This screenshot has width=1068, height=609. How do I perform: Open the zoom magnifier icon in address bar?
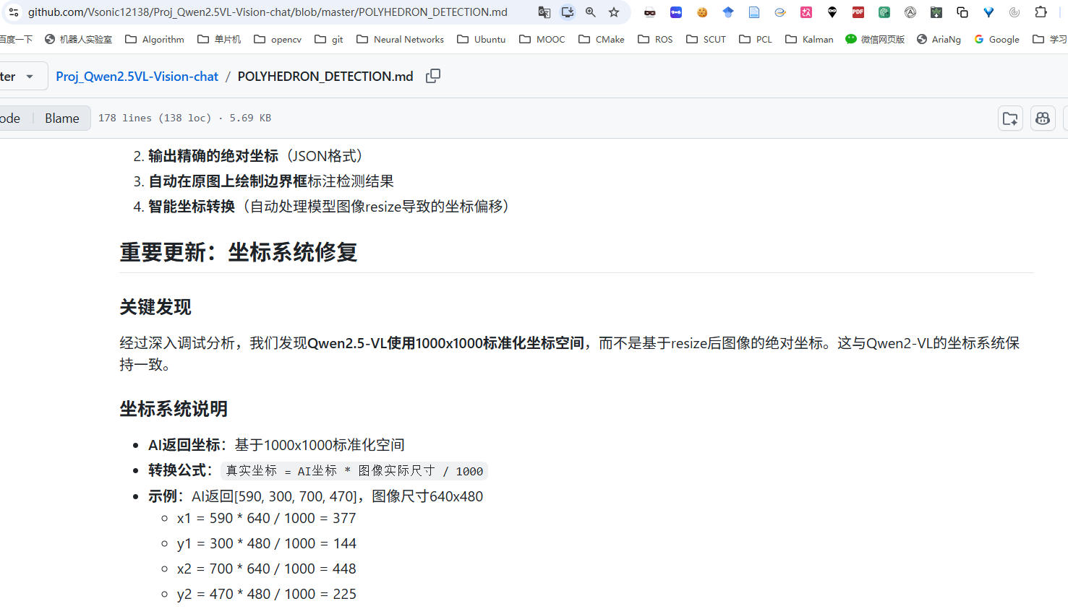(x=591, y=12)
